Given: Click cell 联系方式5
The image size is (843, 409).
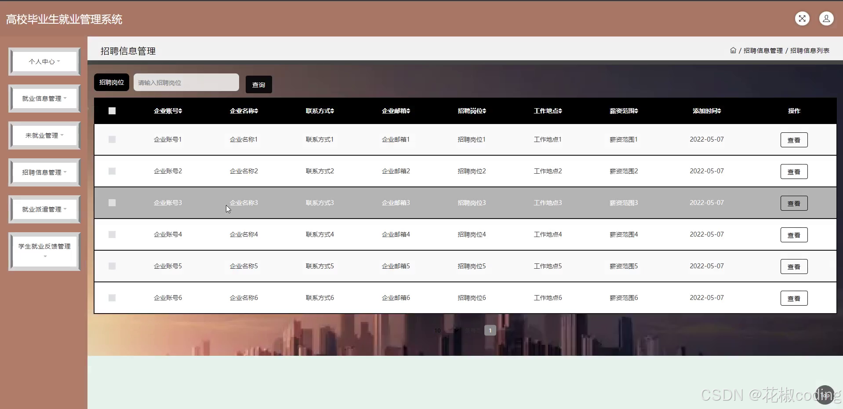Looking at the screenshot, I should (320, 266).
